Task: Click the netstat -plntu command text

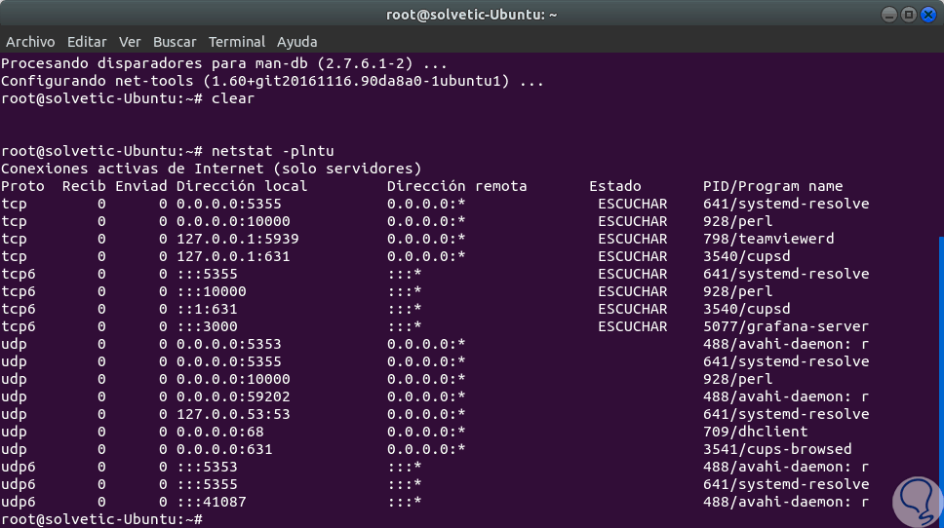Action: tap(272, 151)
